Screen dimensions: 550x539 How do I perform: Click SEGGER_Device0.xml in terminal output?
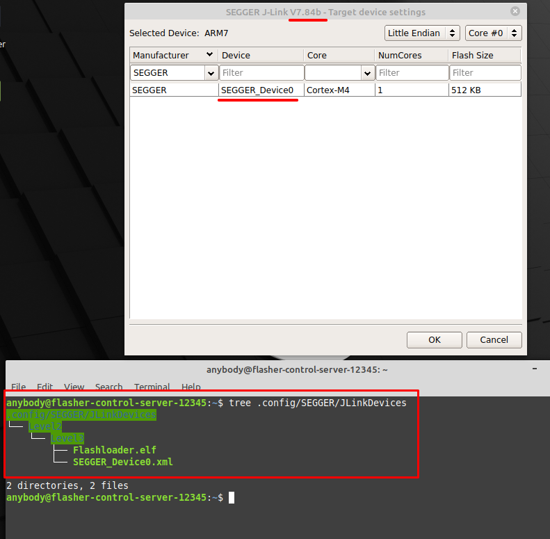point(123,462)
